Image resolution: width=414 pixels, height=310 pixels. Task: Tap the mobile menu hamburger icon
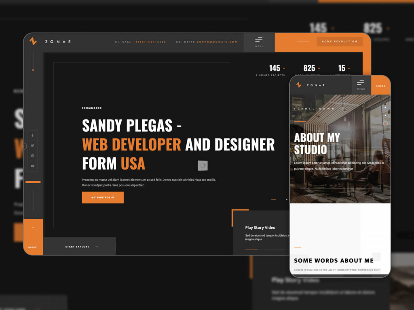pyautogui.click(x=361, y=84)
